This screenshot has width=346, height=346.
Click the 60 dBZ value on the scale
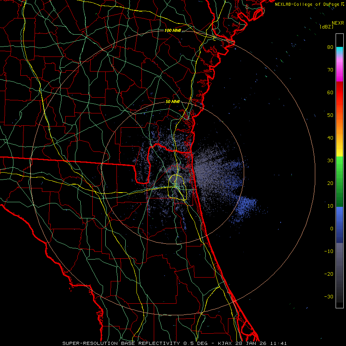click(x=330, y=92)
